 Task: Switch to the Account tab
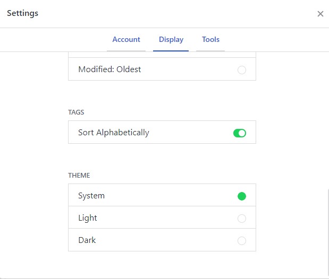(126, 40)
